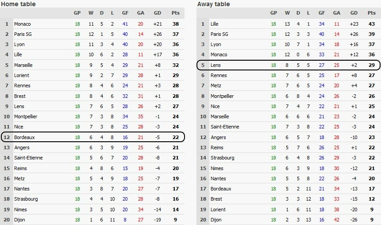Viewport: 381px width, 225px height.
Task: Sort Away table by GD column header
Action: pyautogui.click(x=354, y=13)
